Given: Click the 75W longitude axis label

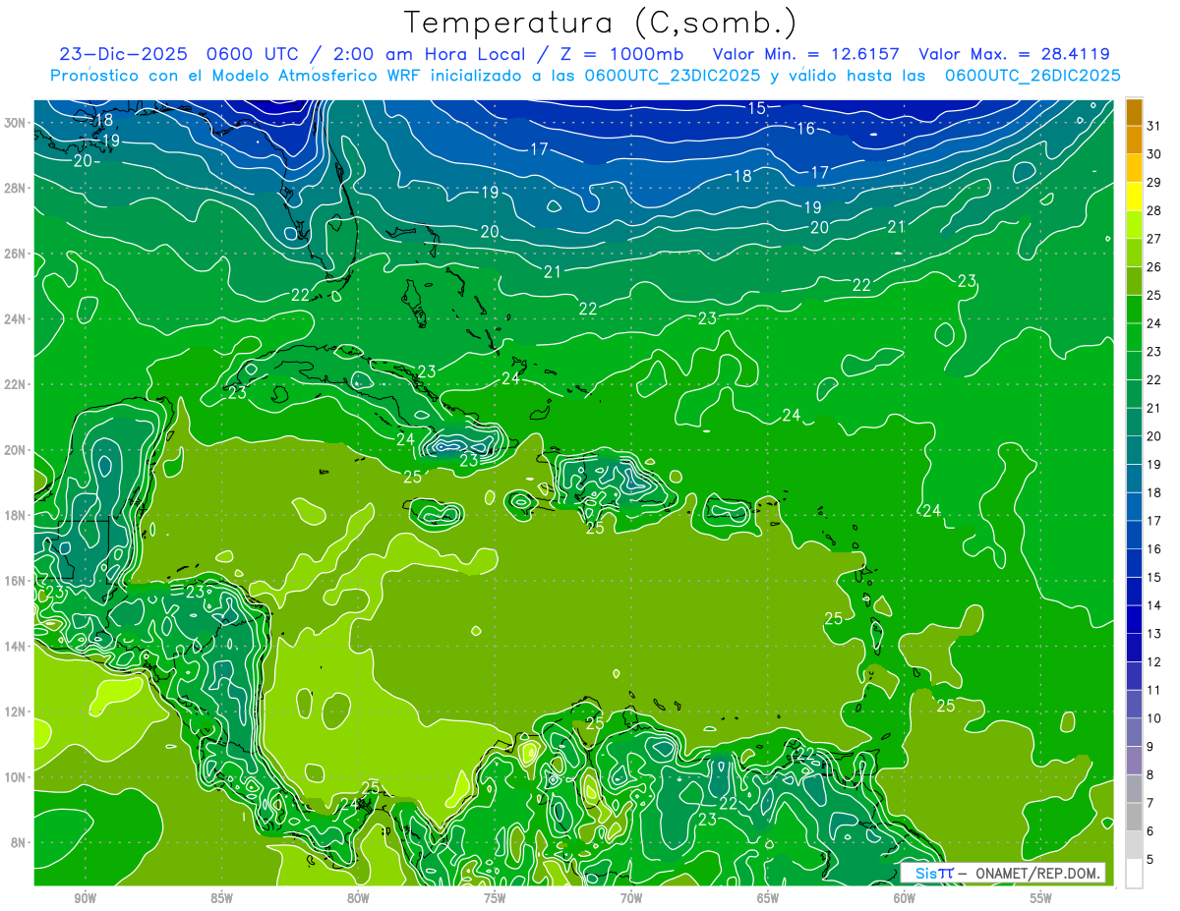Looking at the screenshot, I should coord(495,898).
